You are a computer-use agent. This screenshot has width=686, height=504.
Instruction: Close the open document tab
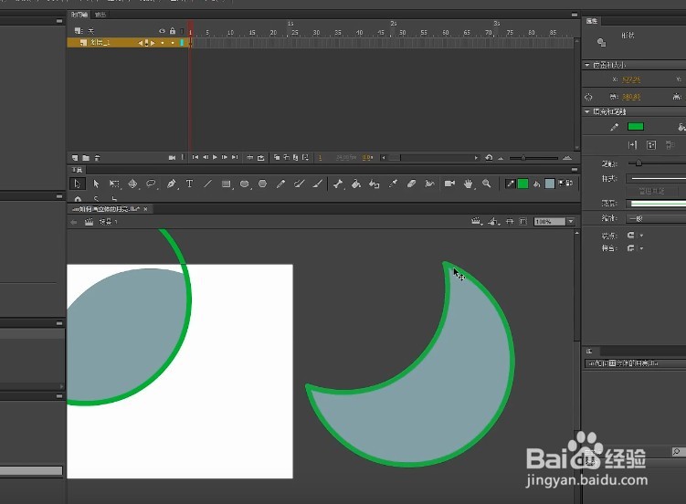[145, 209]
